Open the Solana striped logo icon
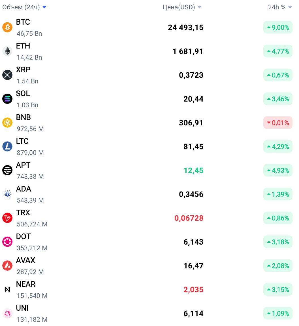Image resolution: width=299 pixels, height=326 pixels. click(7, 99)
